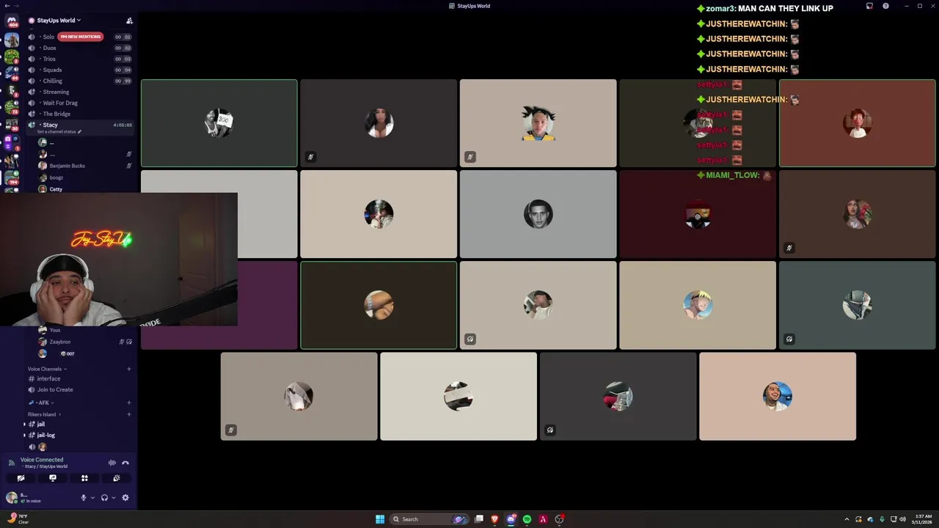Screen dimensions: 939x528
Task: Open Brave browser from taskbar
Action: [x=495, y=519]
